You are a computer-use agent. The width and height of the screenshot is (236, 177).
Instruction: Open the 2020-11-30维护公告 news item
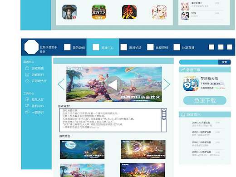tap(202, 132)
